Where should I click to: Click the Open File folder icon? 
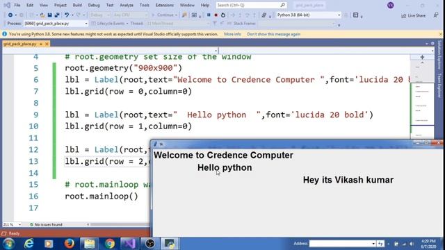click(x=42, y=15)
